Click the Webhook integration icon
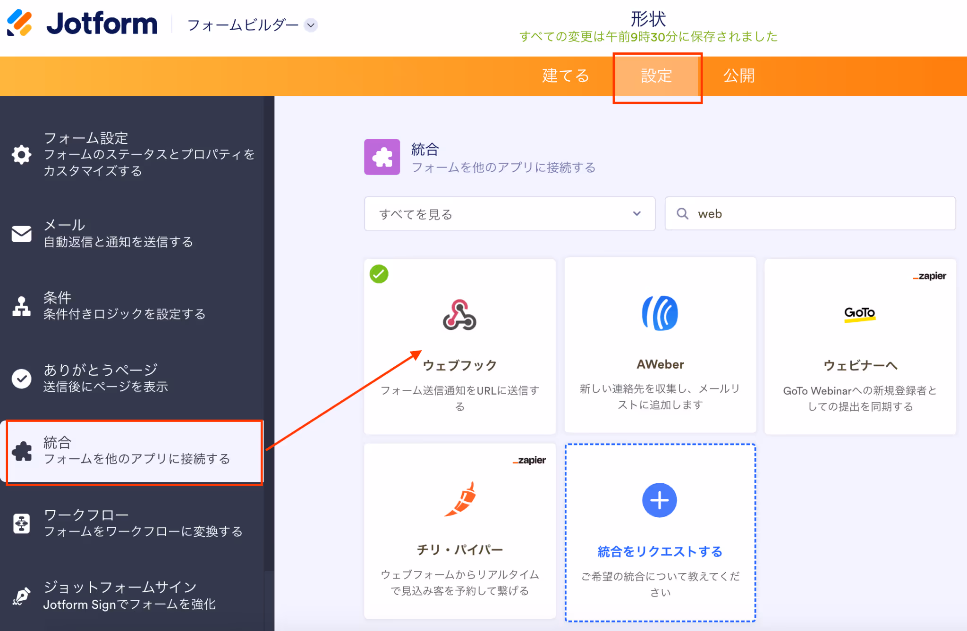This screenshot has width=967, height=631. point(459,315)
